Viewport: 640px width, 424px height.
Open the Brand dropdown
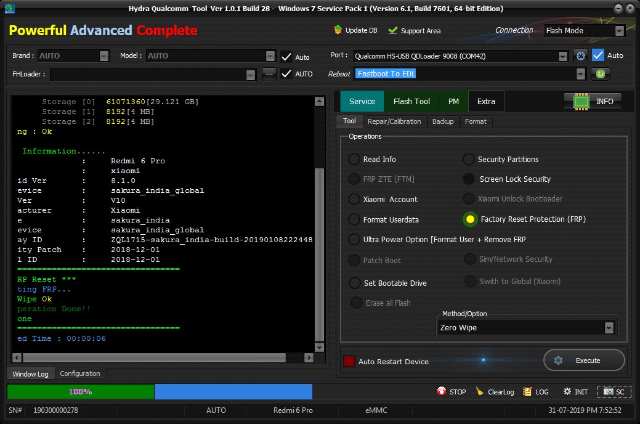(x=104, y=56)
